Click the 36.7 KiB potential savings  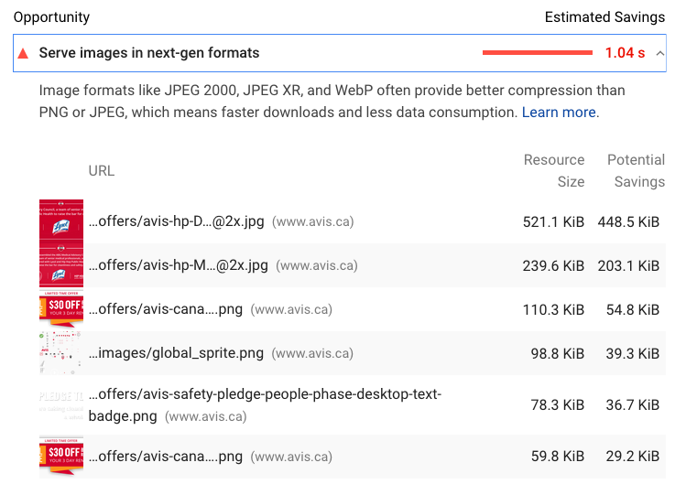tap(633, 405)
